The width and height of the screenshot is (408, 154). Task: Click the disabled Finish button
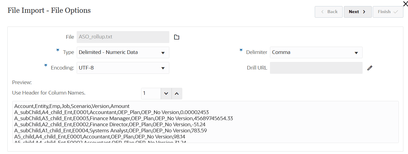(x=388, y=12)
